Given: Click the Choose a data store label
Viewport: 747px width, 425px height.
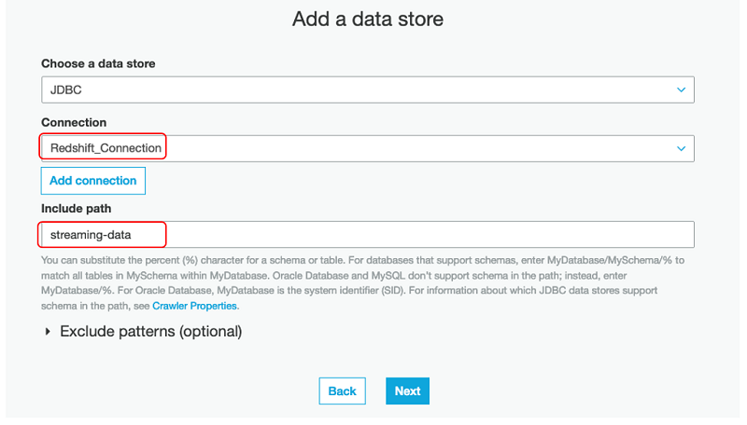Looking at the screenshot, I should pyautogui.click(x=98, y=63).
